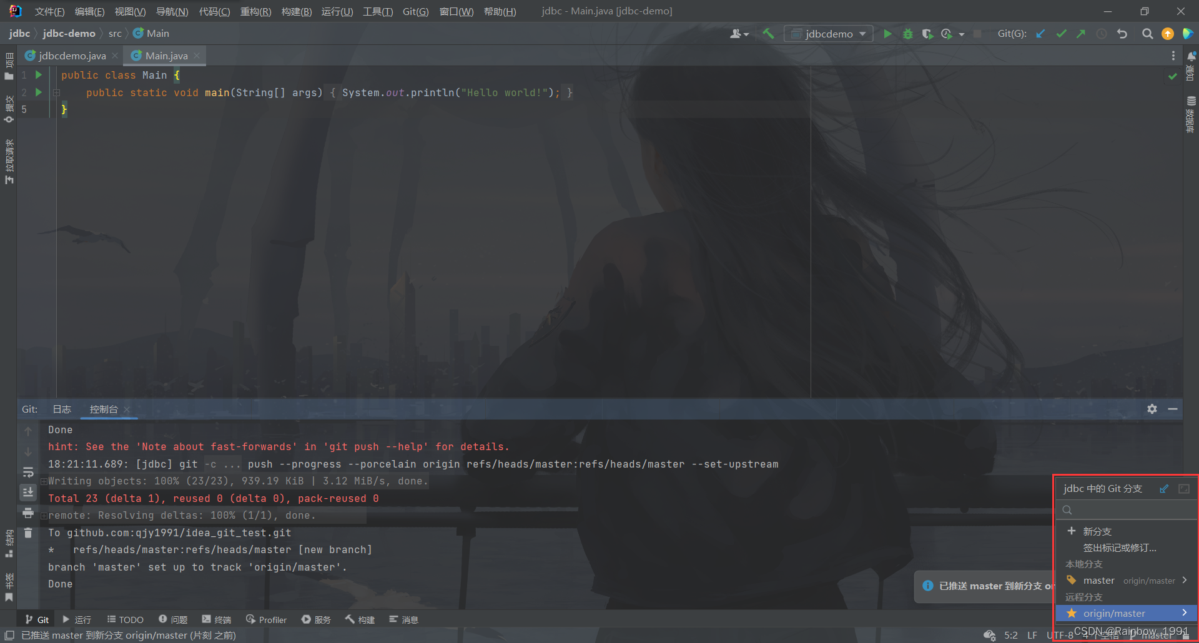
Task: Open the Database tool window sidebar icon
Action: 1191,101
